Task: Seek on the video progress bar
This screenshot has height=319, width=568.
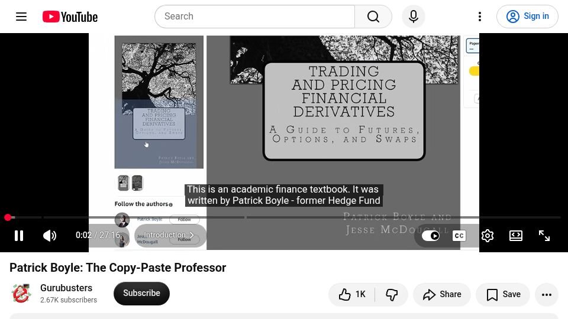Action: 284,217
